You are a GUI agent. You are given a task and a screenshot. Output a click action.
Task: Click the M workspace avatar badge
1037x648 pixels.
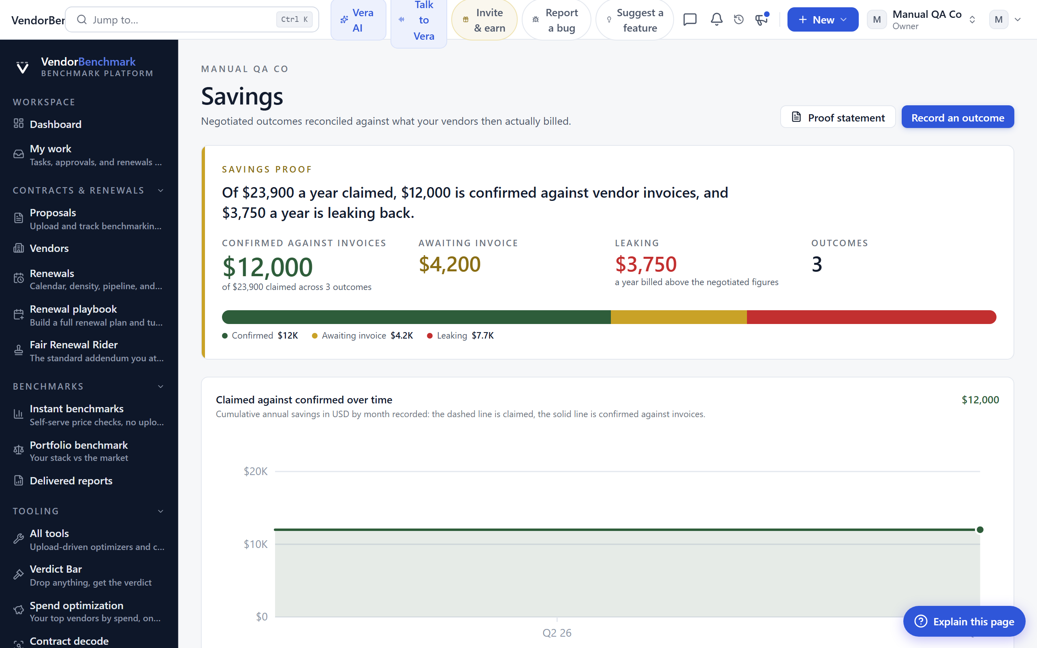pos(876,20)
